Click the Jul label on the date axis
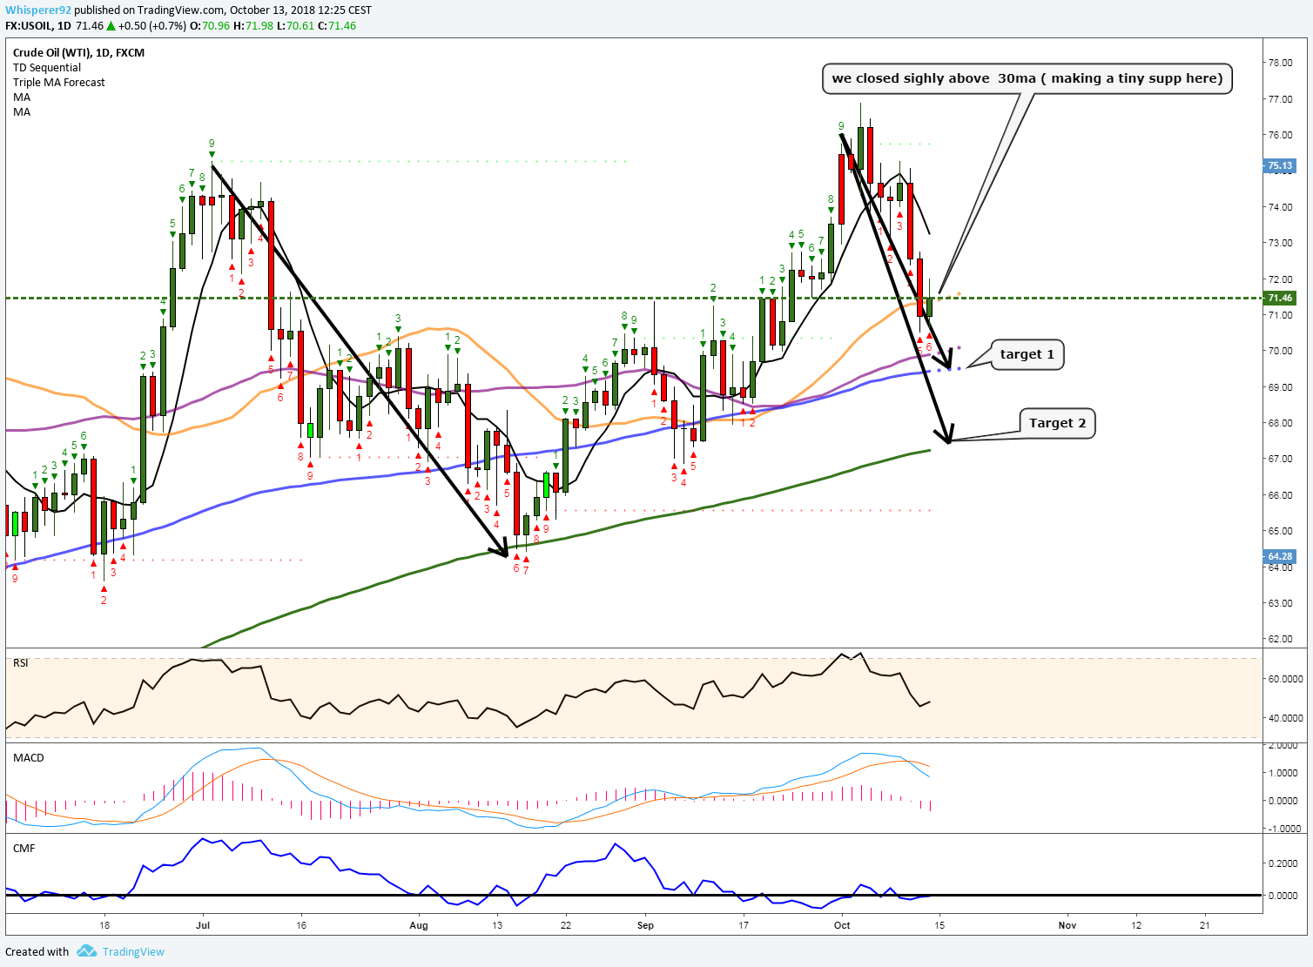Image resolution: width=1313 pixels, height=967 pixels. click(x=203, y=925)
